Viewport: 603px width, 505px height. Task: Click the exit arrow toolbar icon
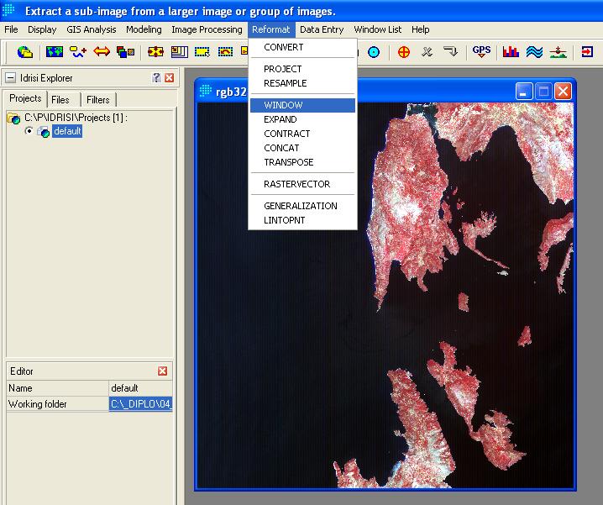pyautogui.click(x=587, y=51)
